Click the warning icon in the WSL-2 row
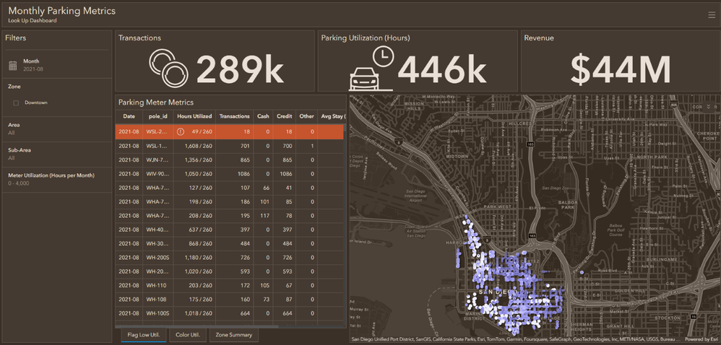Image resolution: width=721 pixels, height=345 pixels. pos(181,132)
